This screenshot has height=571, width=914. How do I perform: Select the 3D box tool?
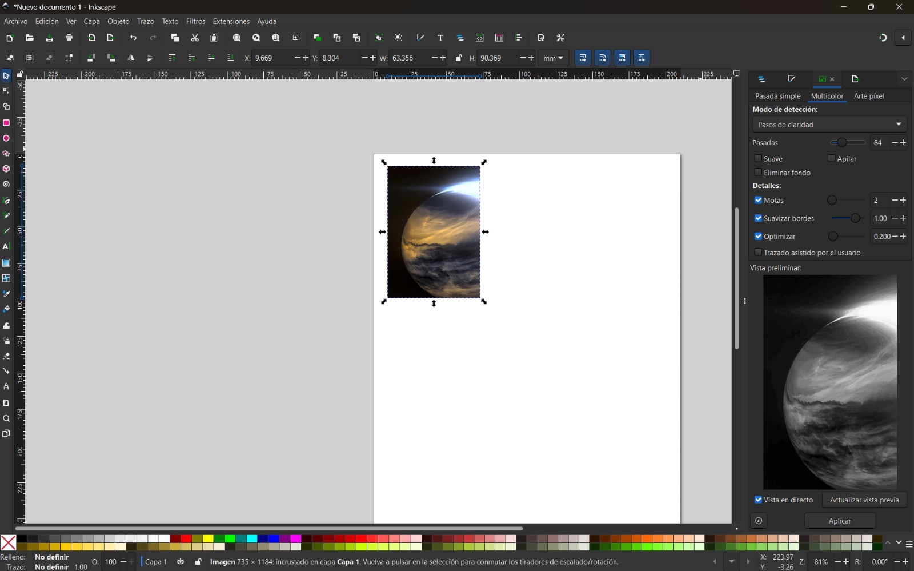pyautogui.click(x=6, y=169)
